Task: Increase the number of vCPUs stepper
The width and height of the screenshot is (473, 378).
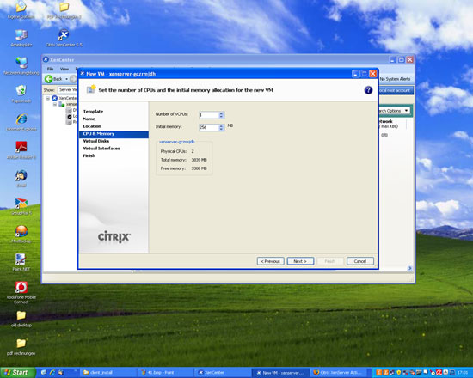Action: click(x=221, y=113)
